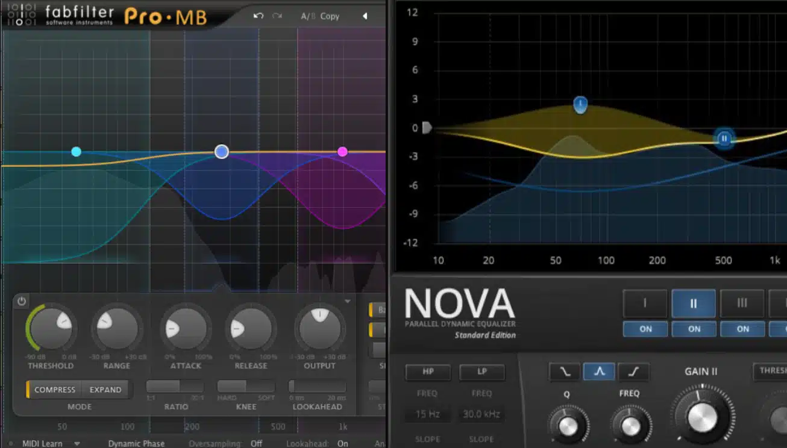Toggle the ON button under band I
The width and height of the screenshot is (787, 448).
[x=645, y=329]
